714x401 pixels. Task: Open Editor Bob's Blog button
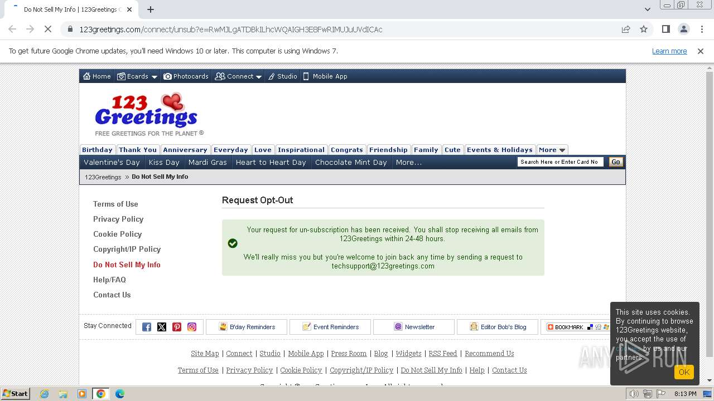(498, 327)
